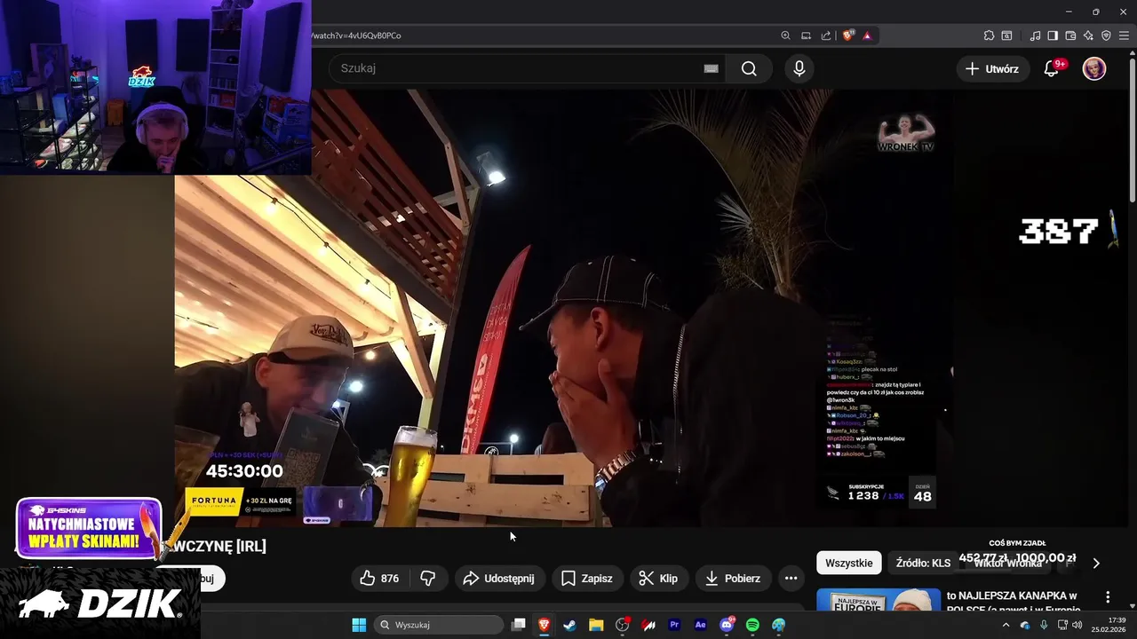1137x639 pixels.
Task: Open the YouTube account avatar menu
Action: point(1094,68)
